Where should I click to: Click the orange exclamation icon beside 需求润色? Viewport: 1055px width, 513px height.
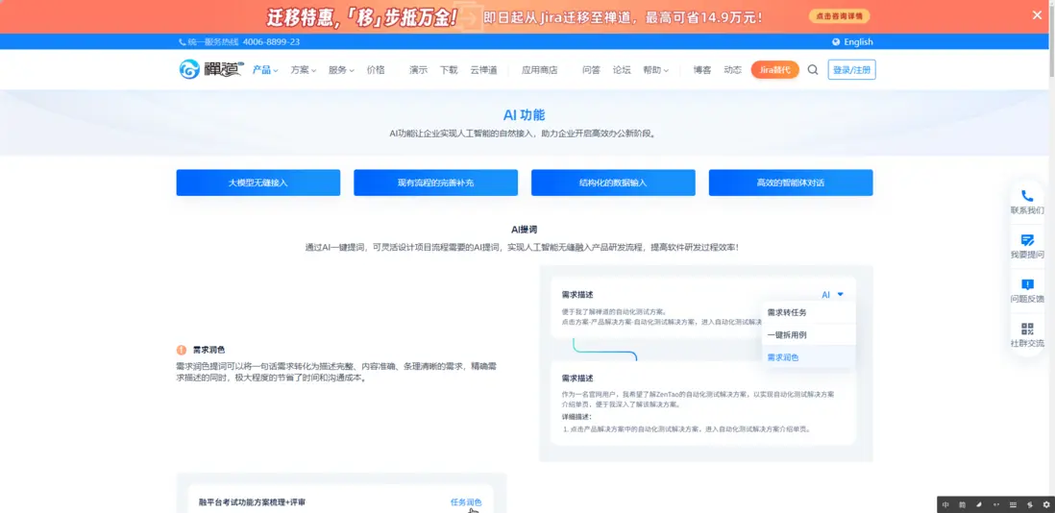click(x=181, y=350)
